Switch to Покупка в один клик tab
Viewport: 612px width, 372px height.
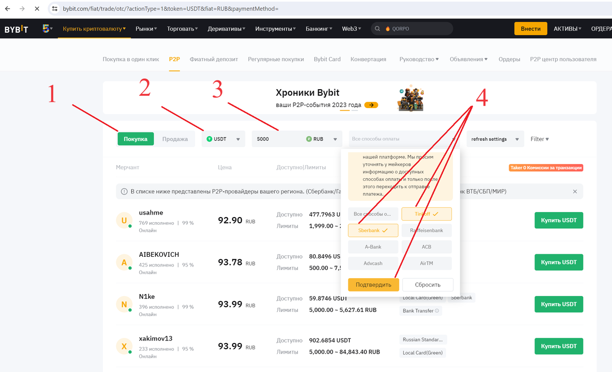click(x=131, y=59)
